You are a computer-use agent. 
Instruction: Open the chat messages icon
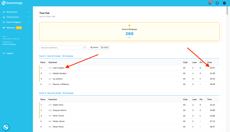point(217,3)
